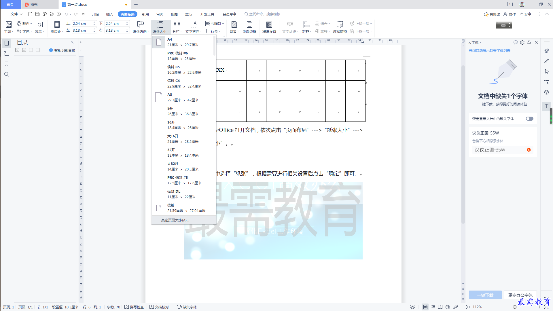Click the 协作 collaborate button
Viewport: 553px width, 311px height.
point(510,14)
